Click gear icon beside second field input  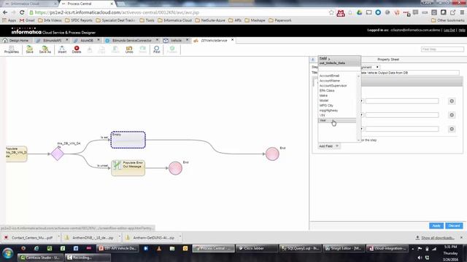452,115
